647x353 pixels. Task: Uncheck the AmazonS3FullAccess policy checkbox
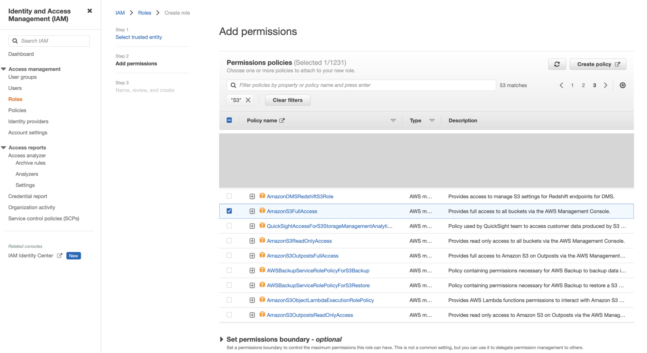(229, 211)
